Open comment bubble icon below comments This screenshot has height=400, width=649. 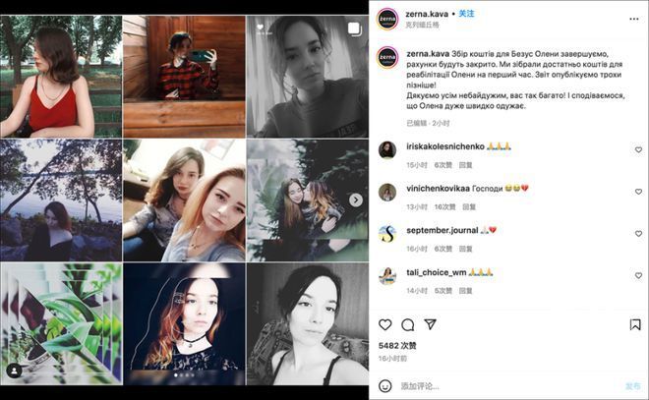tap(408, 324)
